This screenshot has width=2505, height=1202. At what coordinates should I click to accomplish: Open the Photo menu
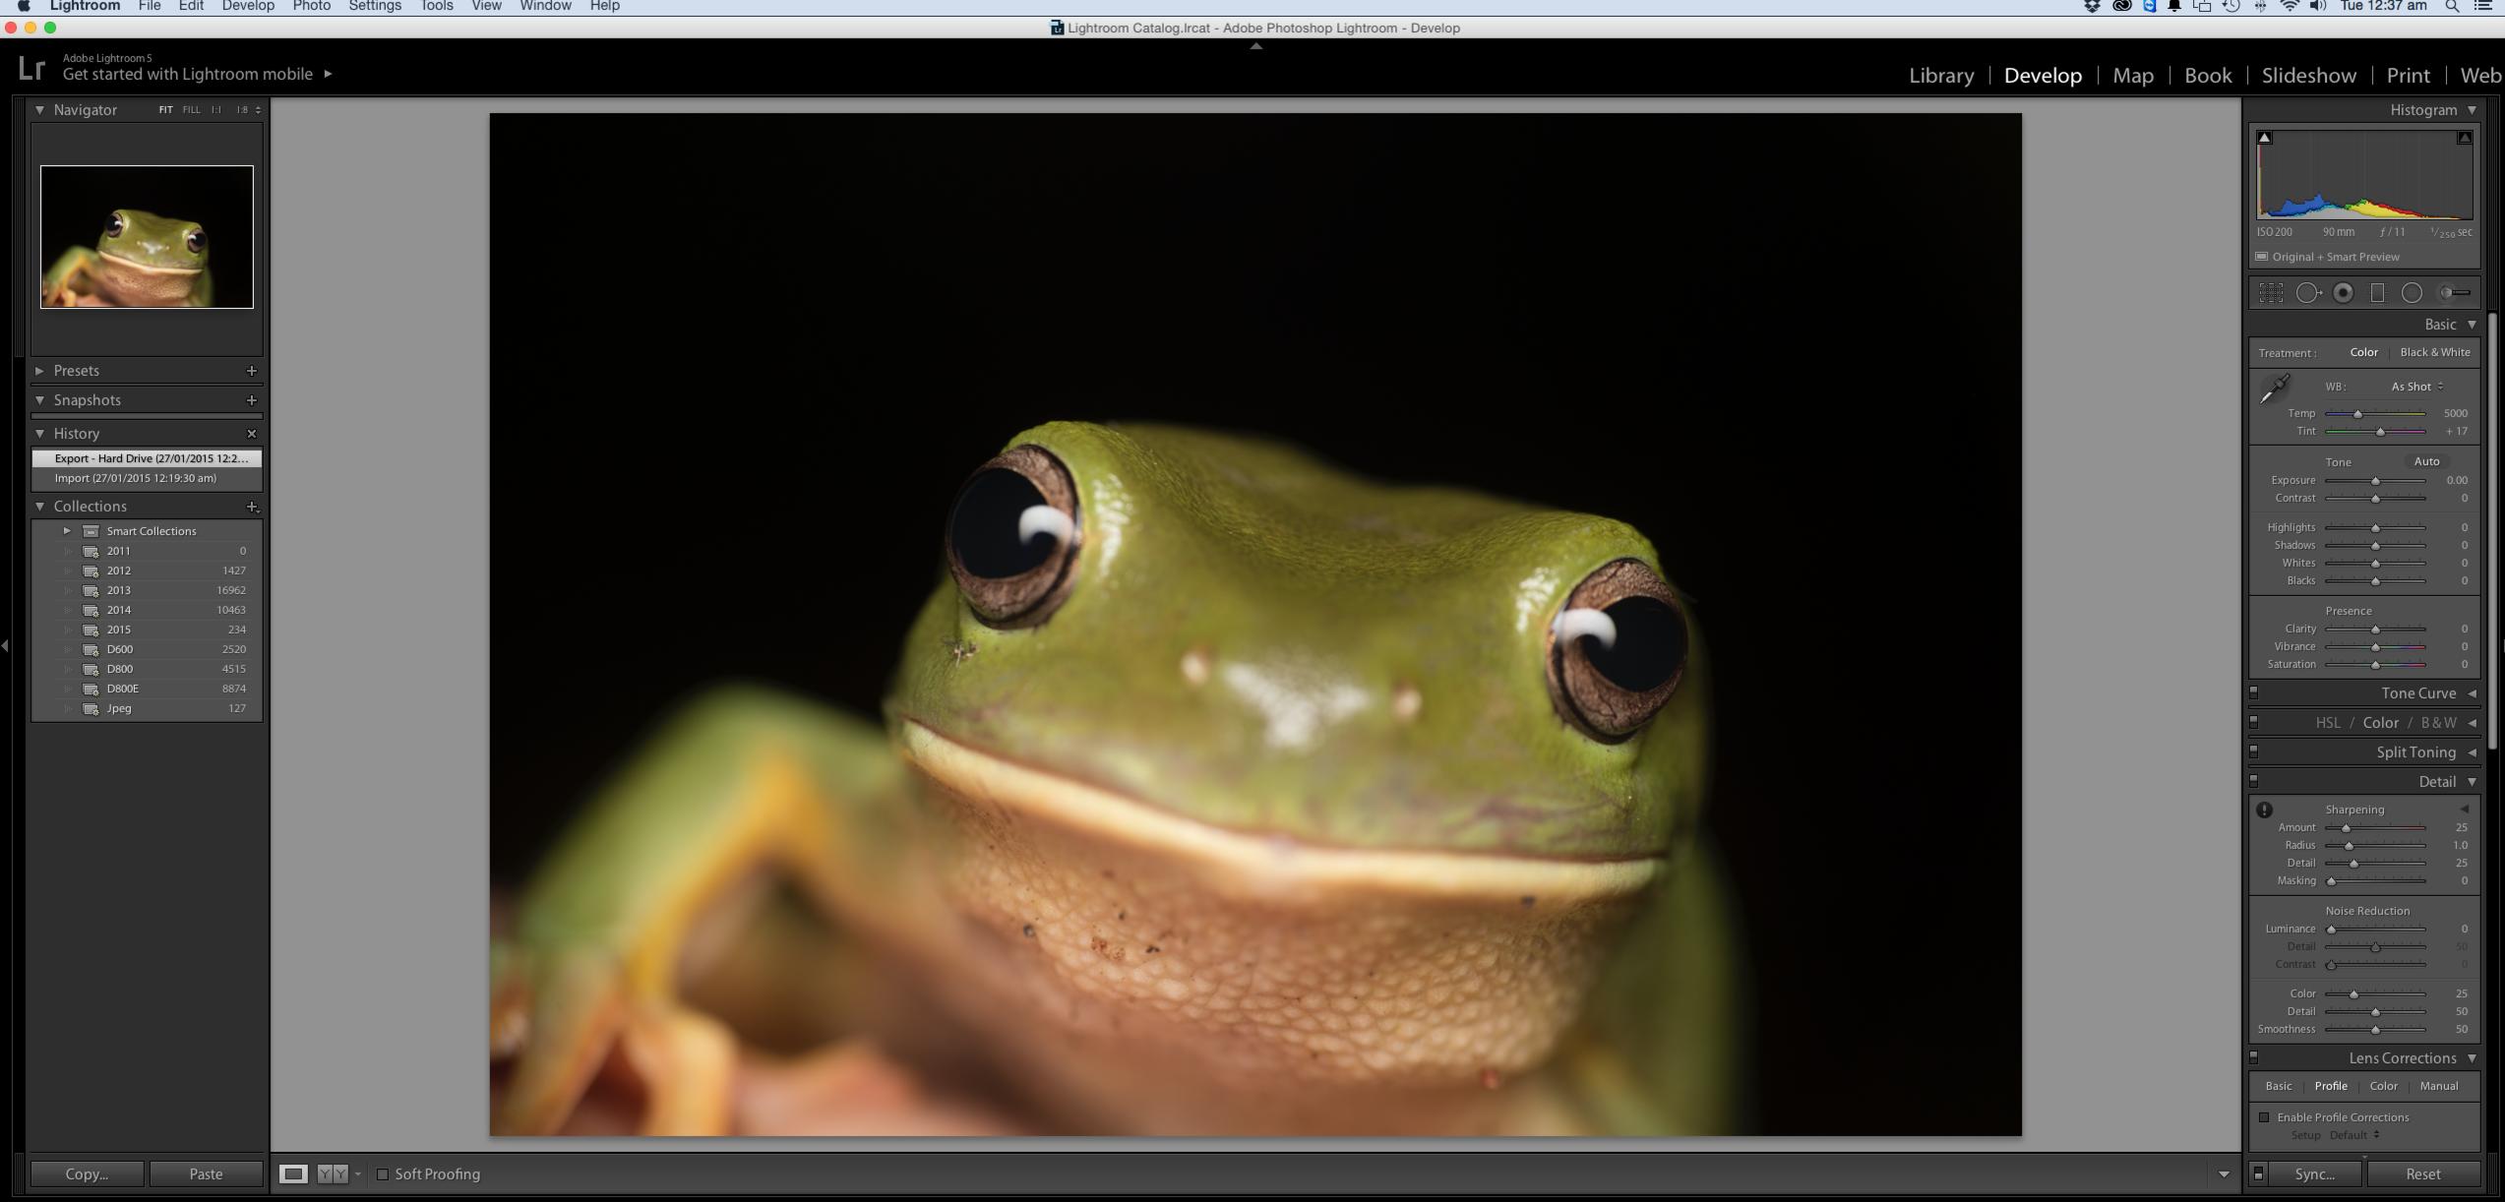tap(311, 6)
